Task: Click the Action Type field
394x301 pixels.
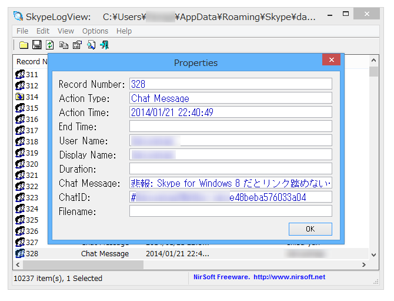Action: (x=231, y=98)
